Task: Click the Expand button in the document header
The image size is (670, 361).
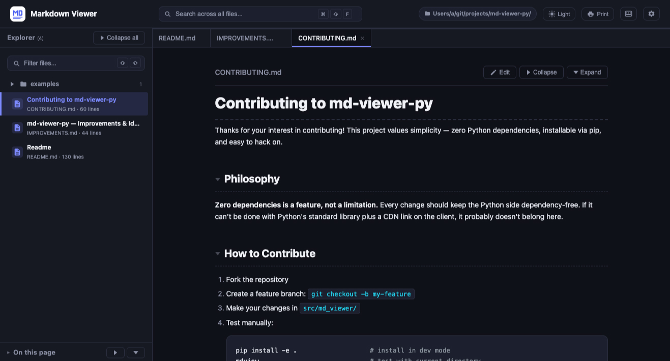Action: [x=587, y=72]
